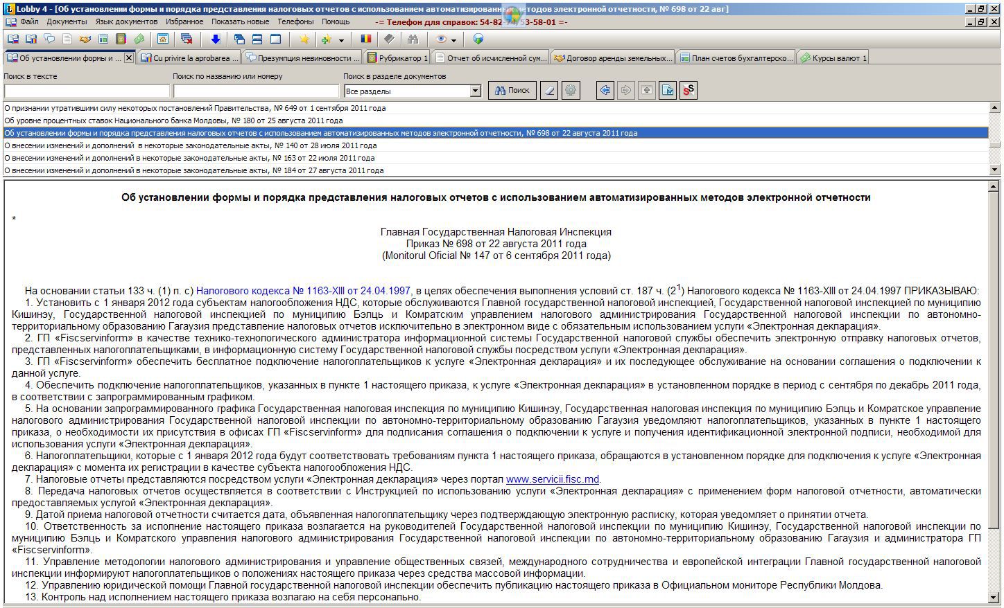Maximize single window layout toolbar icon
This screenshot has width=1004, height=608.
coord(275,39)
